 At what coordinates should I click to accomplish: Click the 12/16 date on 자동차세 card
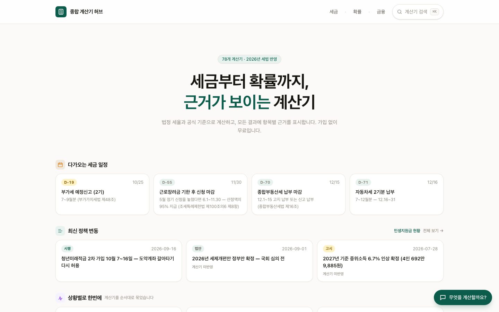point(432,182)
